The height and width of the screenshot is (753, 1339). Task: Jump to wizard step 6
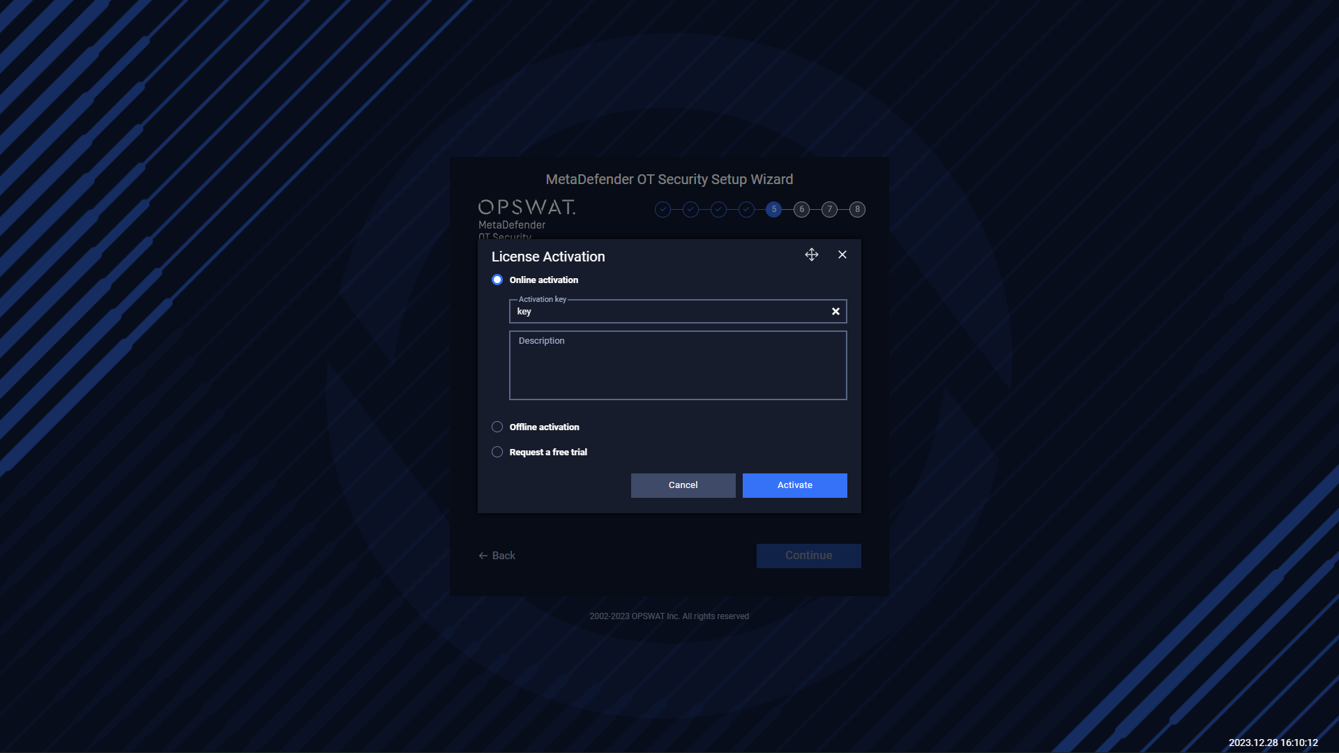(802, 209)
